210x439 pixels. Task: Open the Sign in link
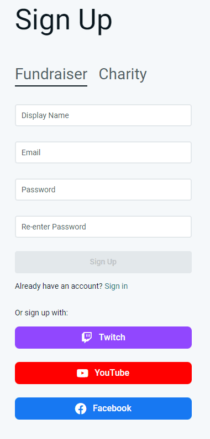point(116,286)
